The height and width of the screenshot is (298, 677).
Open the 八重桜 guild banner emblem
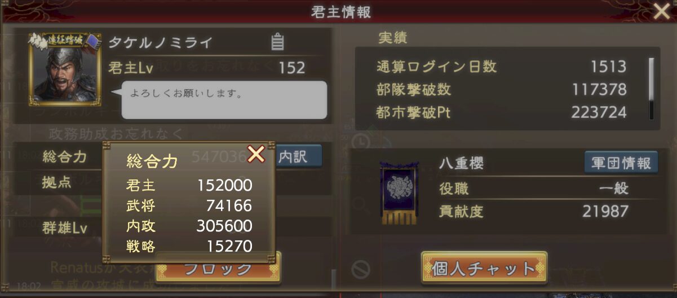399,192
